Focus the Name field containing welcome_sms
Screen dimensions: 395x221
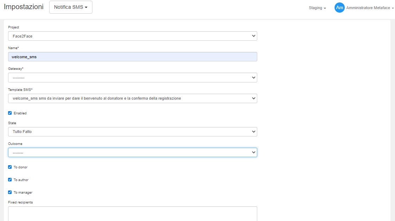(x=132, y=57)
